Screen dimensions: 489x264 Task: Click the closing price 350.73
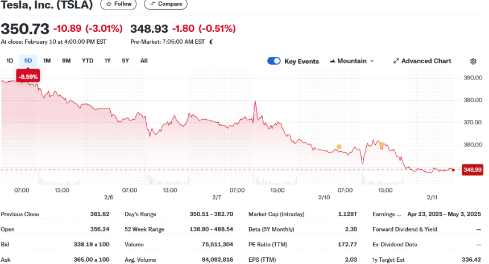[x=25, y=29]
